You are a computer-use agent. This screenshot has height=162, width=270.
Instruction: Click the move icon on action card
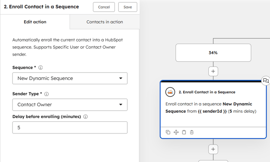pyautogui.click(x=176, y=132)
